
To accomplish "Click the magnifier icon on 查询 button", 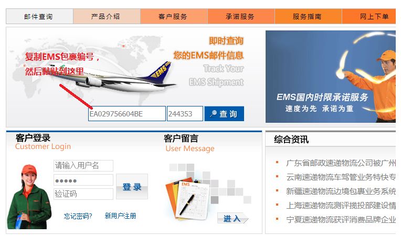I will pos(213,114).
